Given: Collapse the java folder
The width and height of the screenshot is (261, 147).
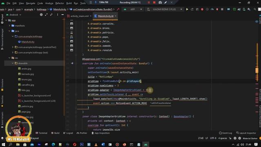Looking at the screenshot, I should [9, 31].
